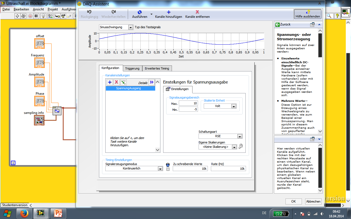Screen dimensions: 351x219
Task: Open the Typ des Testsignals dropdown
Action: click(x=116, y=27)
